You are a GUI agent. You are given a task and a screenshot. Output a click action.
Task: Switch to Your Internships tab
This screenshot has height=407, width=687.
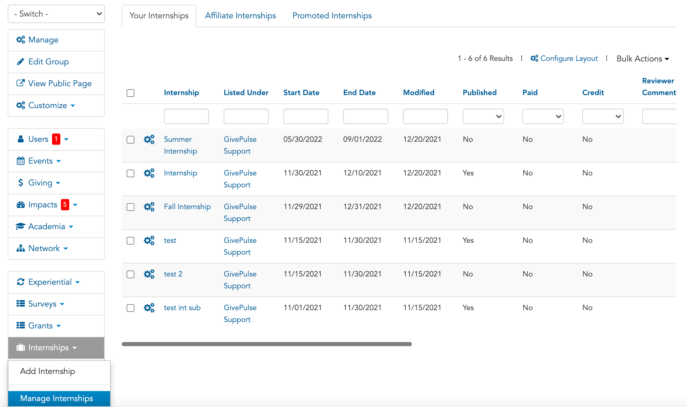pyautogui.click(x=159, y=16)
